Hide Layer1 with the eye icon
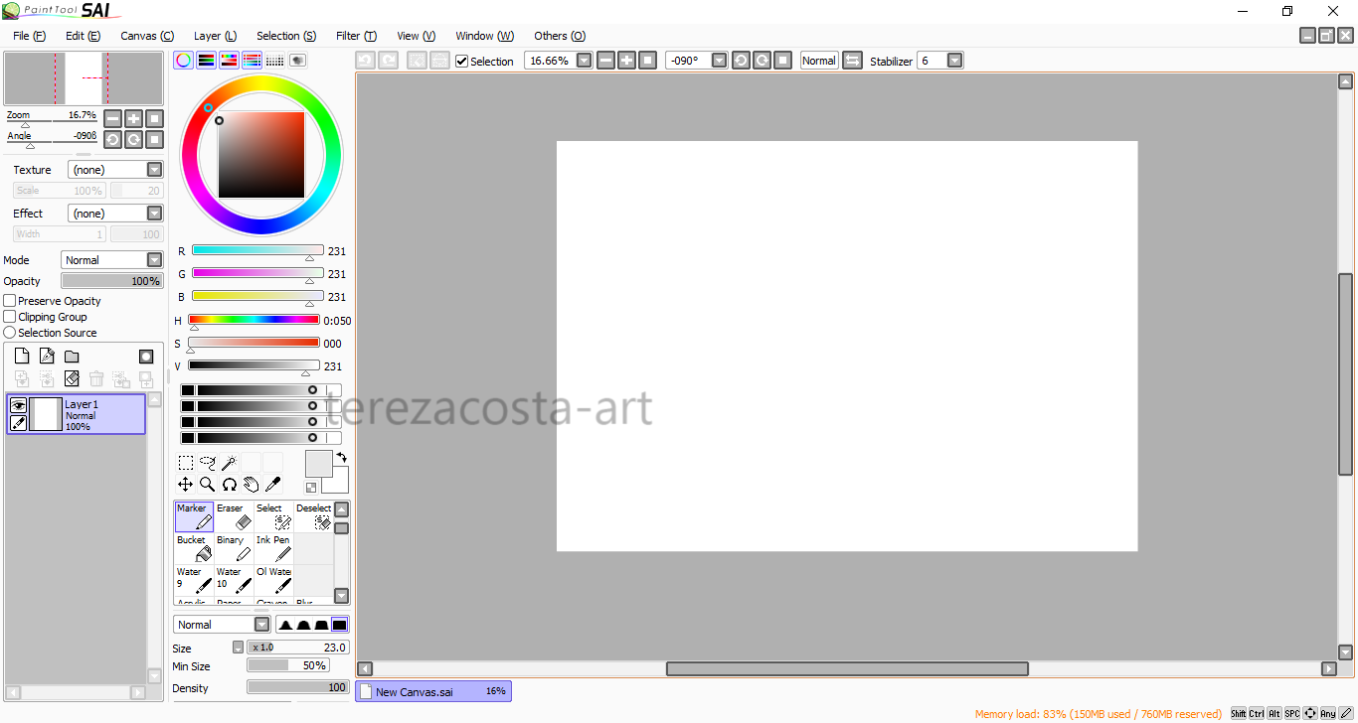The image size is (1358, 723). tap(18, 405)
